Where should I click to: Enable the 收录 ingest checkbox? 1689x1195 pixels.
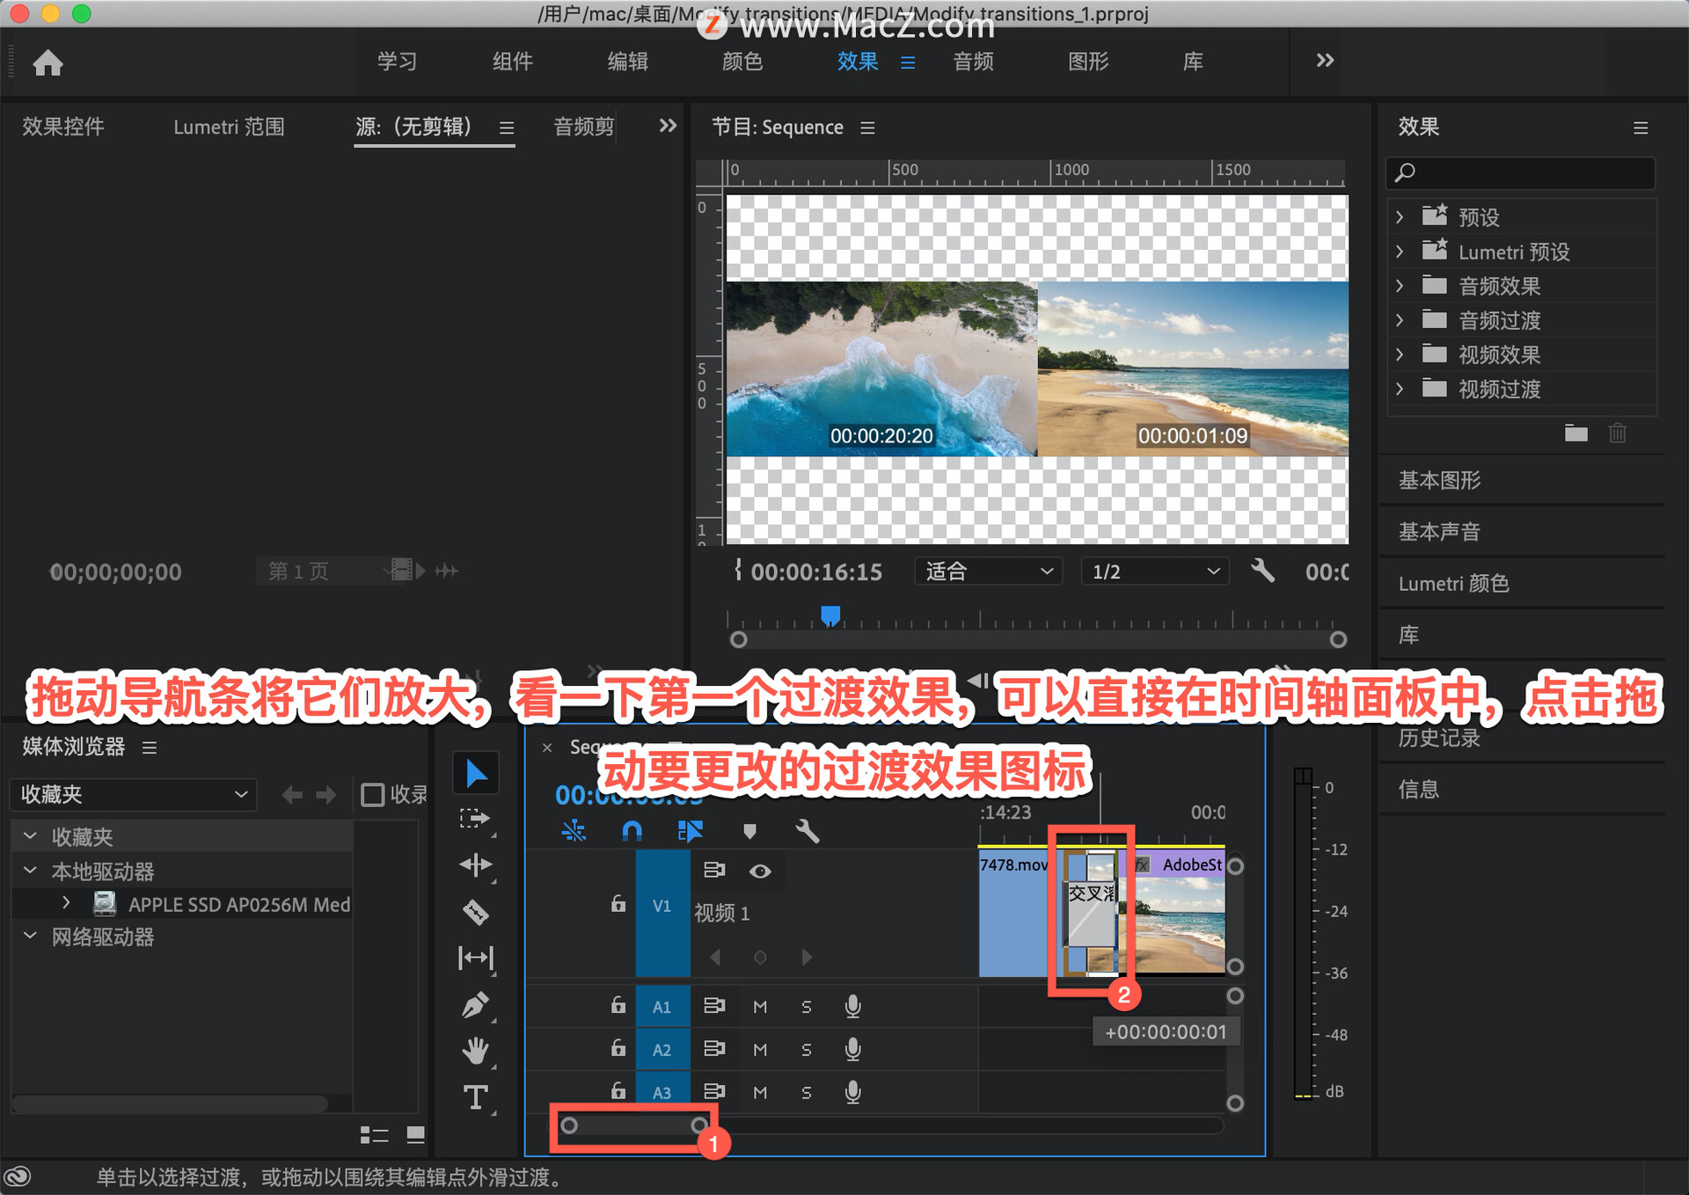pyautogui.click(x=373, y=795)
